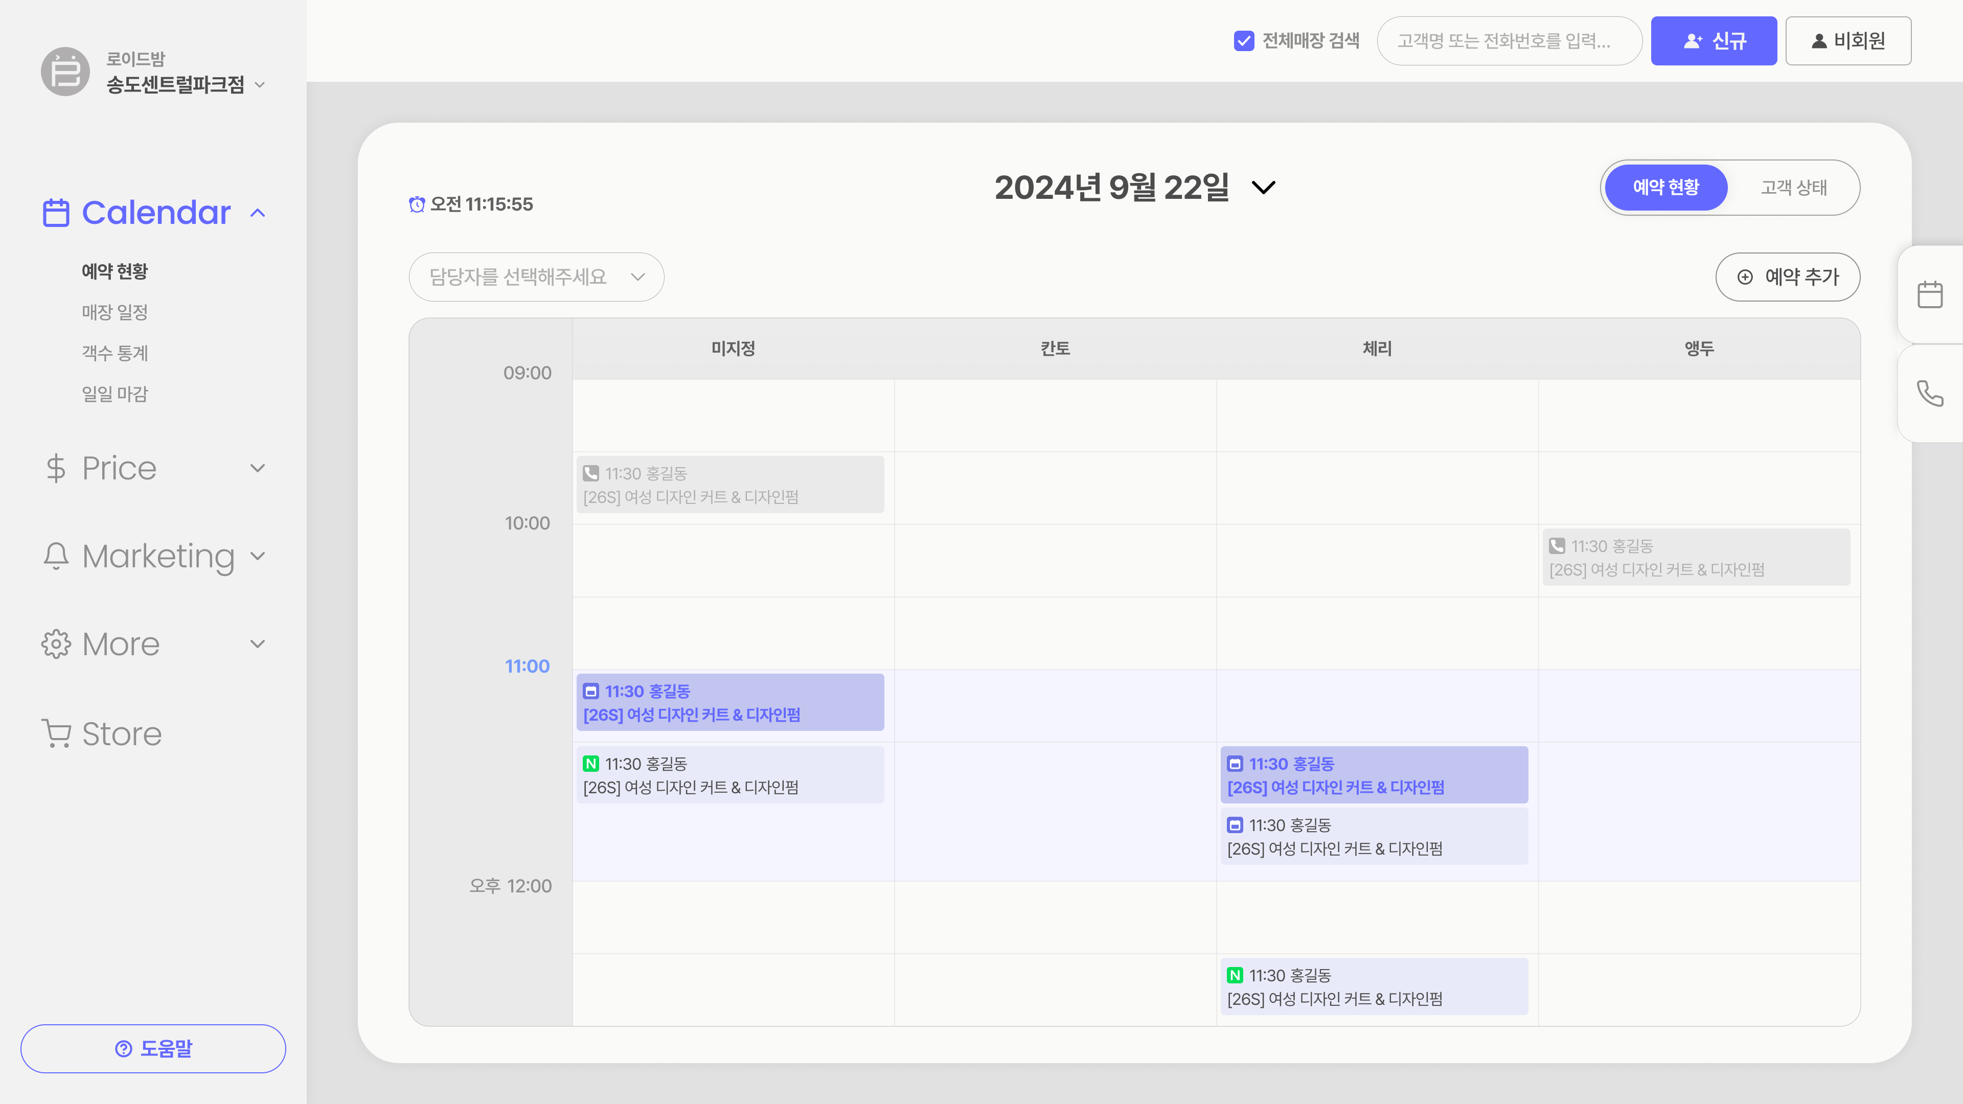Switch to 예약 현황 view toggle
1963x1104 pixels.
[x=1666, y=188]
